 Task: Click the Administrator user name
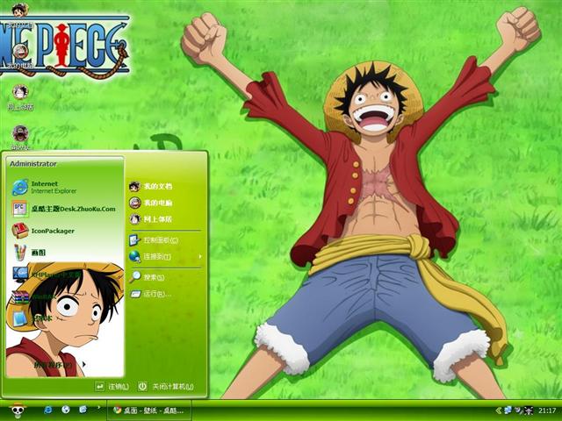coord(33,164)
